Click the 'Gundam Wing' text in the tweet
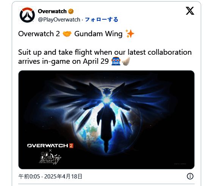211x186 pixels. click(x=98, y=34)
